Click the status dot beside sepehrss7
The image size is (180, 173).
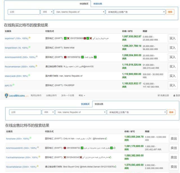(30, 38)
